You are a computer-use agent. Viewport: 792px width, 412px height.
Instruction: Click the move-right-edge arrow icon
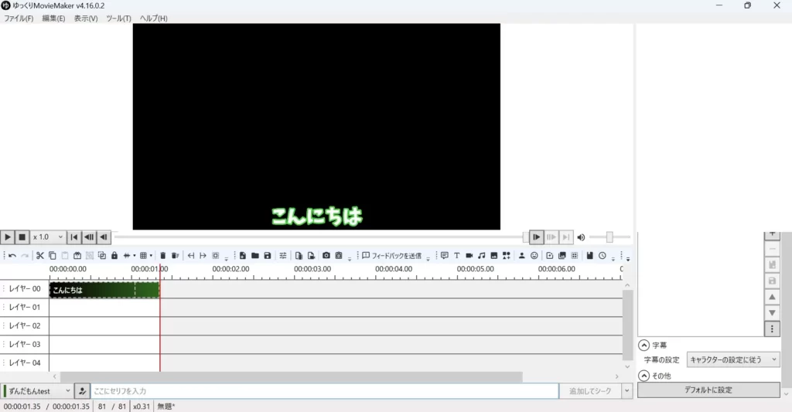click(x=203, y=256)
